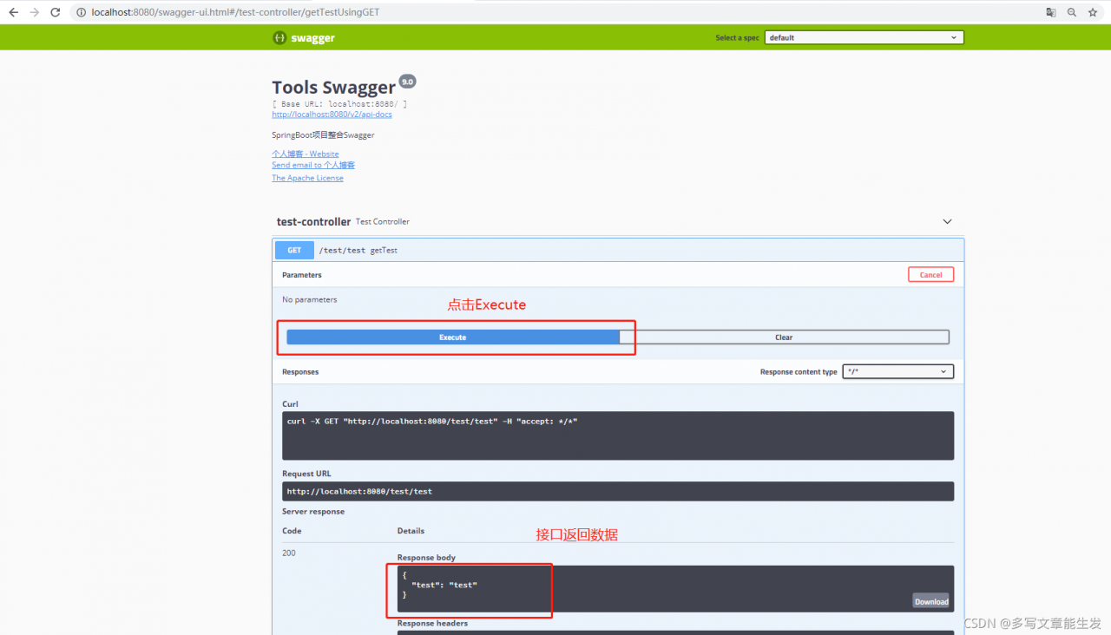1111x635 pixels.
Task: Open the translate page icon
Action: tap(1050, 12)
